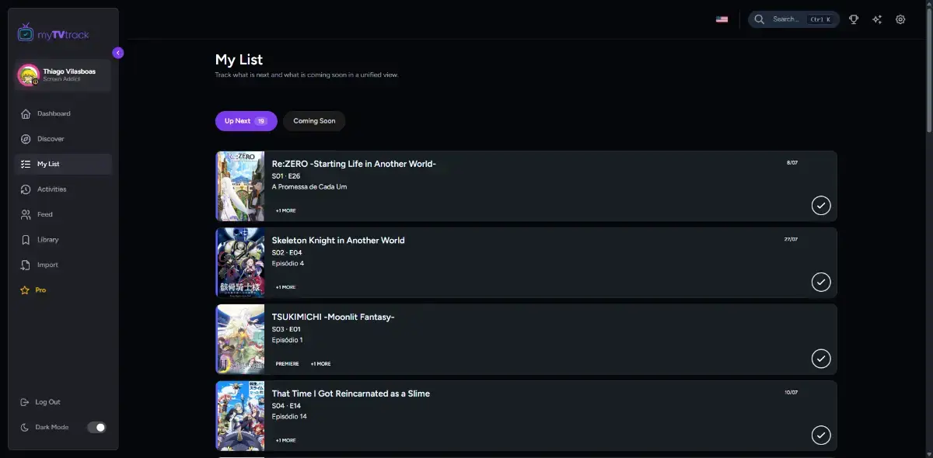Mark Skeleton Knight S02 E04 as watched
Screen dimensions: 933x458
click(x=821, y=282)
